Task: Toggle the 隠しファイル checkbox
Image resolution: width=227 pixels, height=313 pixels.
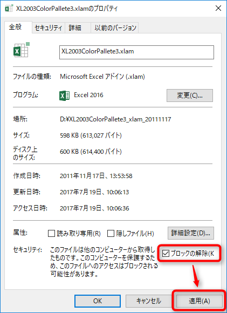Action: click(111, 233)
